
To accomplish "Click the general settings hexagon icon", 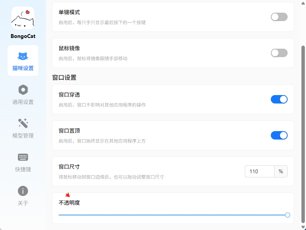I will click(23, 90).
